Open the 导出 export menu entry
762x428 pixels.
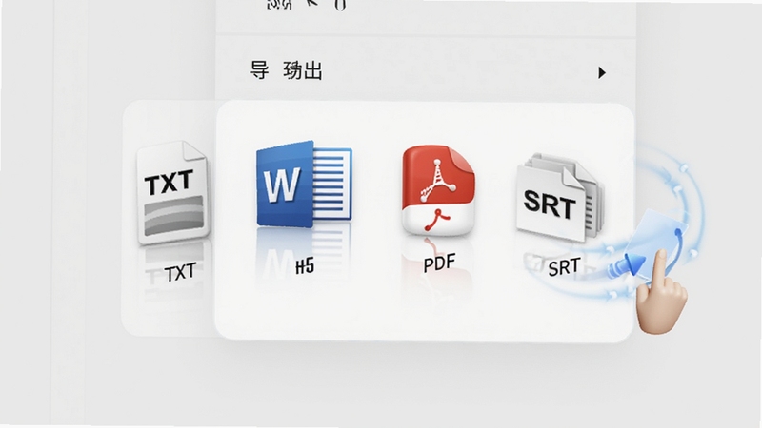[426, 70]
